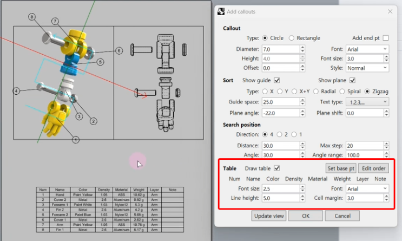Click the Distance input field
The height and width of the screenshot is (241, 402).
coord(281,146)
